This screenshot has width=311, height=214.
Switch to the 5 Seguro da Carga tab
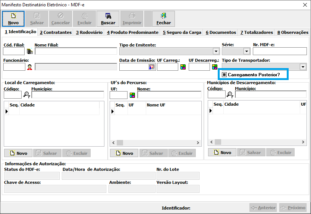(x=182, y=32)
